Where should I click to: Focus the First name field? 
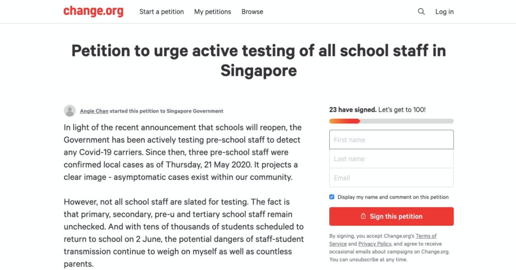391,140
